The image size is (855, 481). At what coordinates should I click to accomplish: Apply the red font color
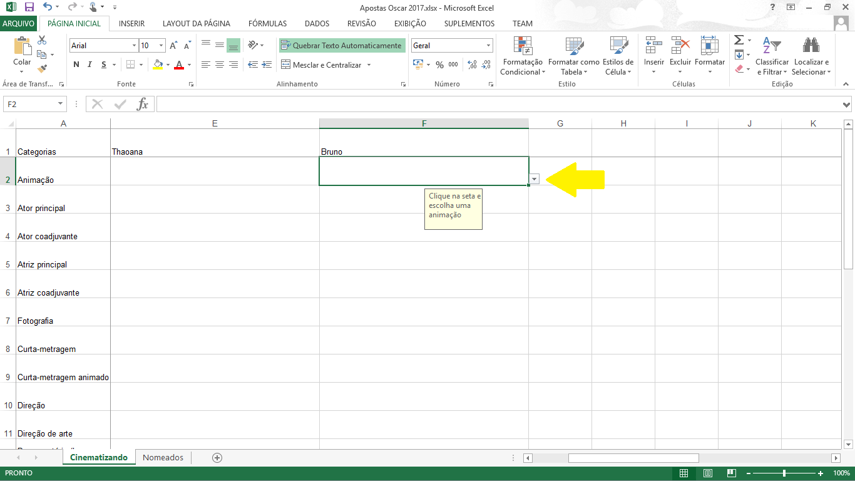180,65
